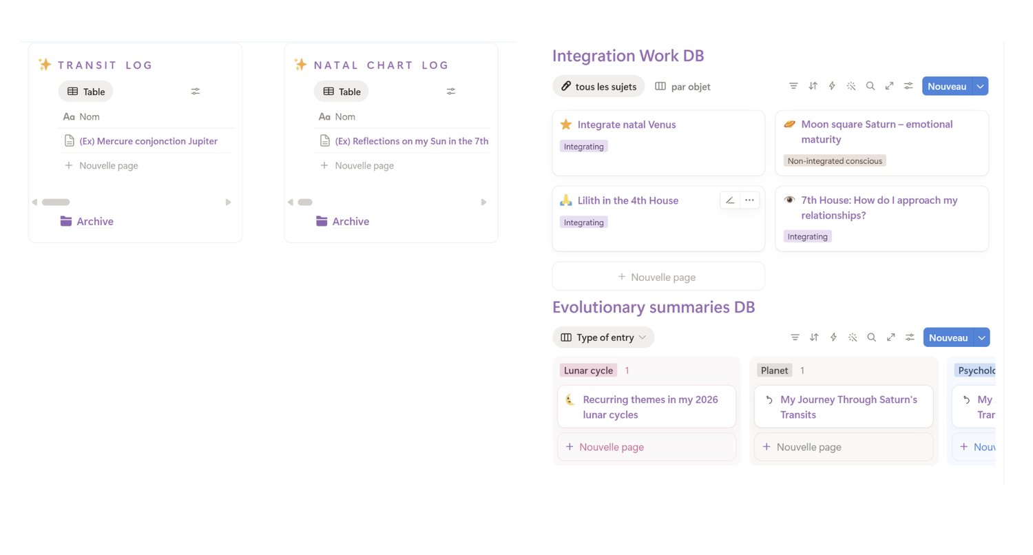
Task: Click Planet group label
Action: point(774,370)
